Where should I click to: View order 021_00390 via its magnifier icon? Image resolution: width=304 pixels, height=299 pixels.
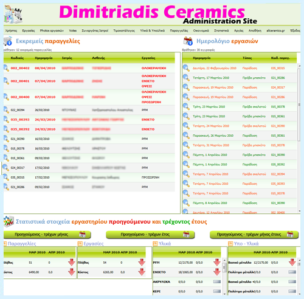tap(6, 139)
